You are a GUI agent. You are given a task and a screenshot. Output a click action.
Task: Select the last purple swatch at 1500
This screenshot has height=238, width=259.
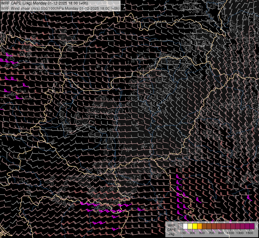click(x=252, y=226)
